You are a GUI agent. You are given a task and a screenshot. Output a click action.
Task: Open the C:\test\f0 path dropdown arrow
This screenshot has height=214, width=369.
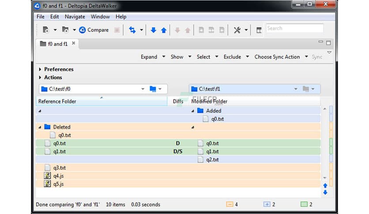(x=143, y=89)
